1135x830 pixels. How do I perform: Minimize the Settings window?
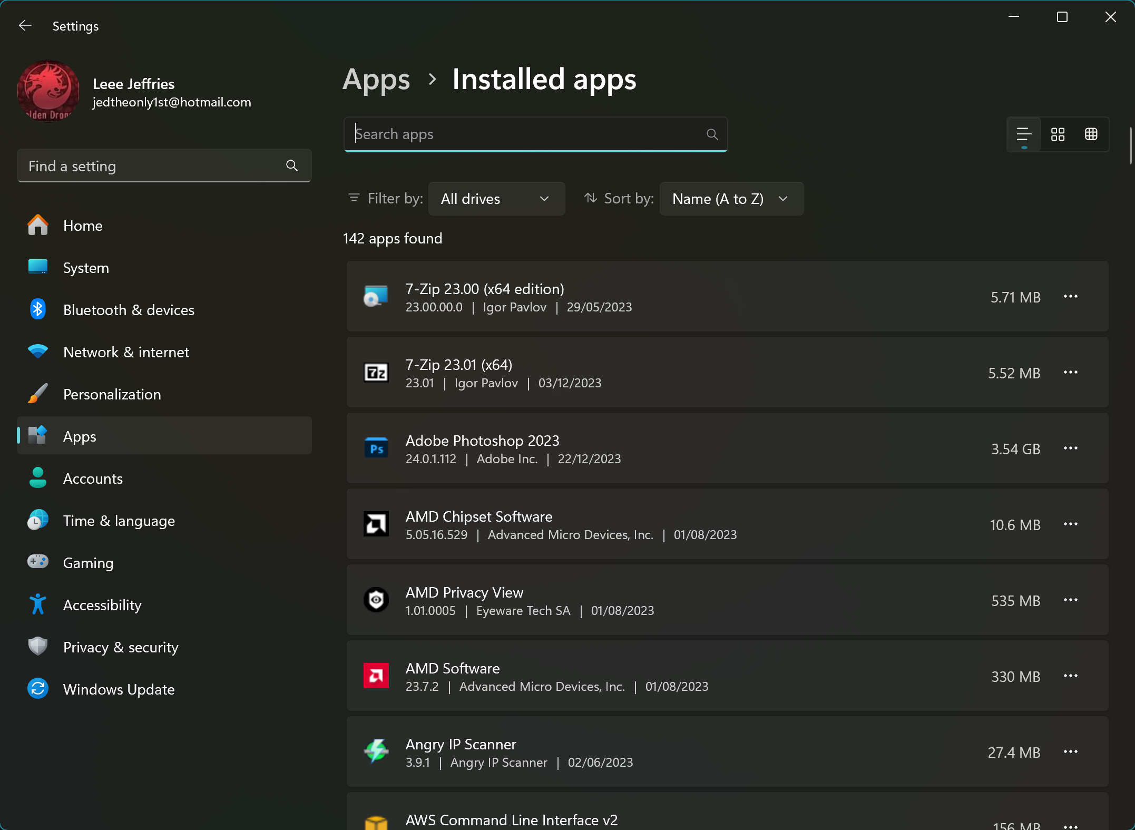tap(1014, 17)
